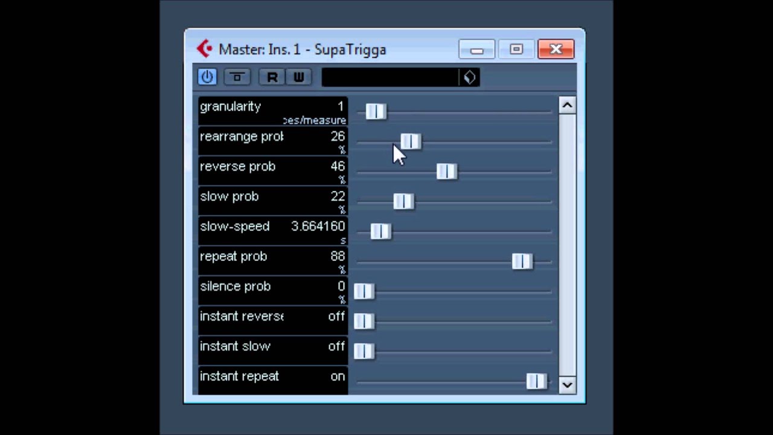Viewport: 773px width, 435px height.
Task: Toggle the instant repeat slider switch
Action: pos(536,381)
